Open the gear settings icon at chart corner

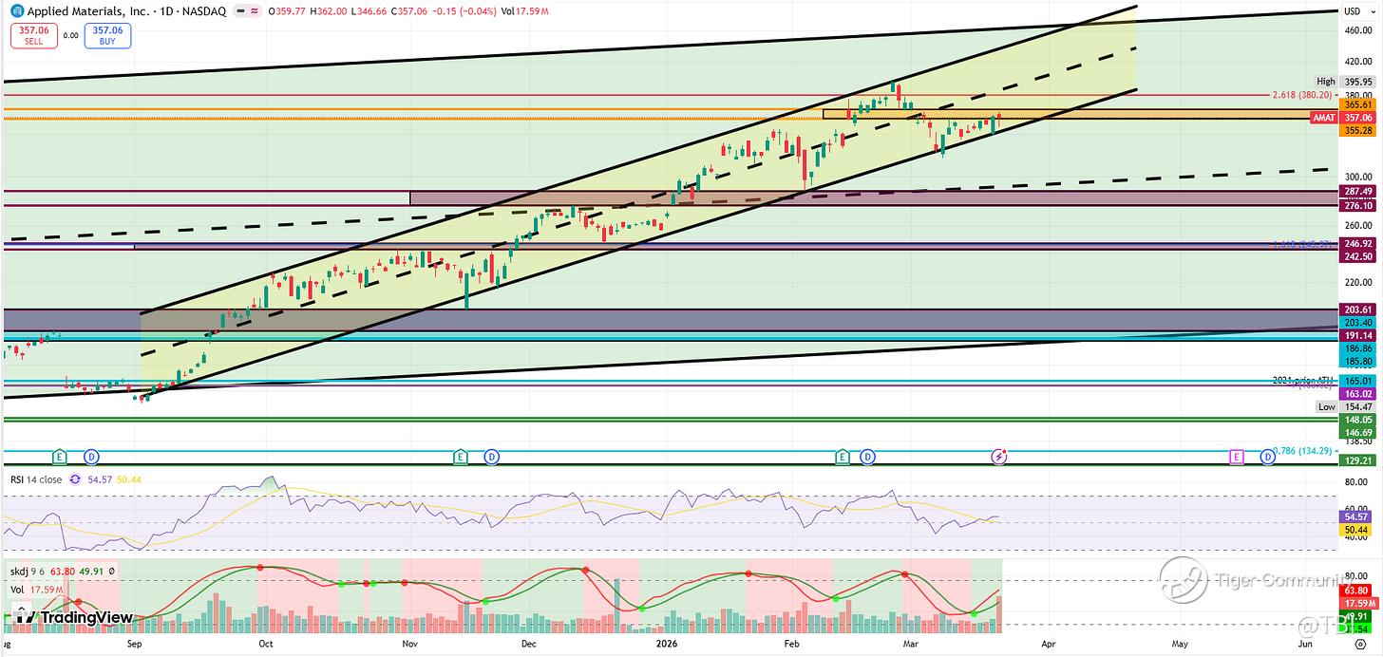point(1359,644)
